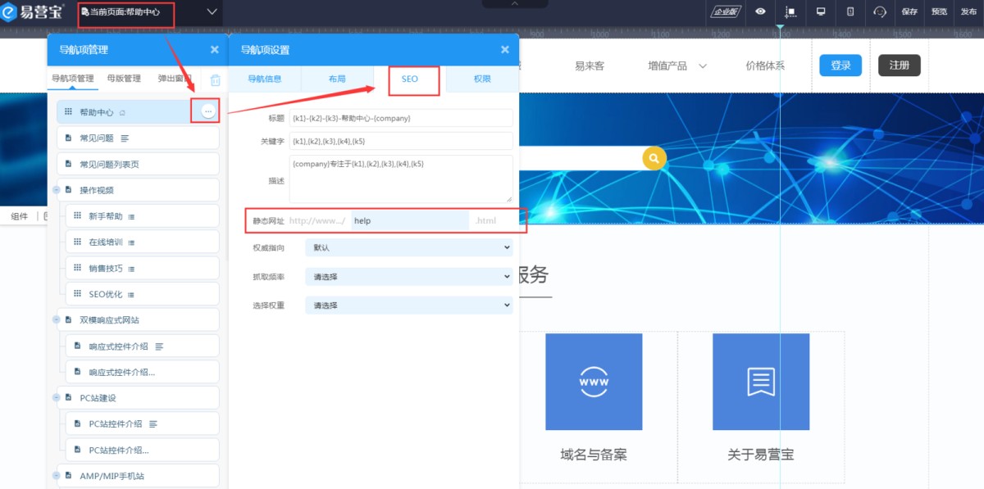Click the yellow search magnifier button
This screenshot has width=984, height=489.
pyautogui.click(x=654, y=158)
